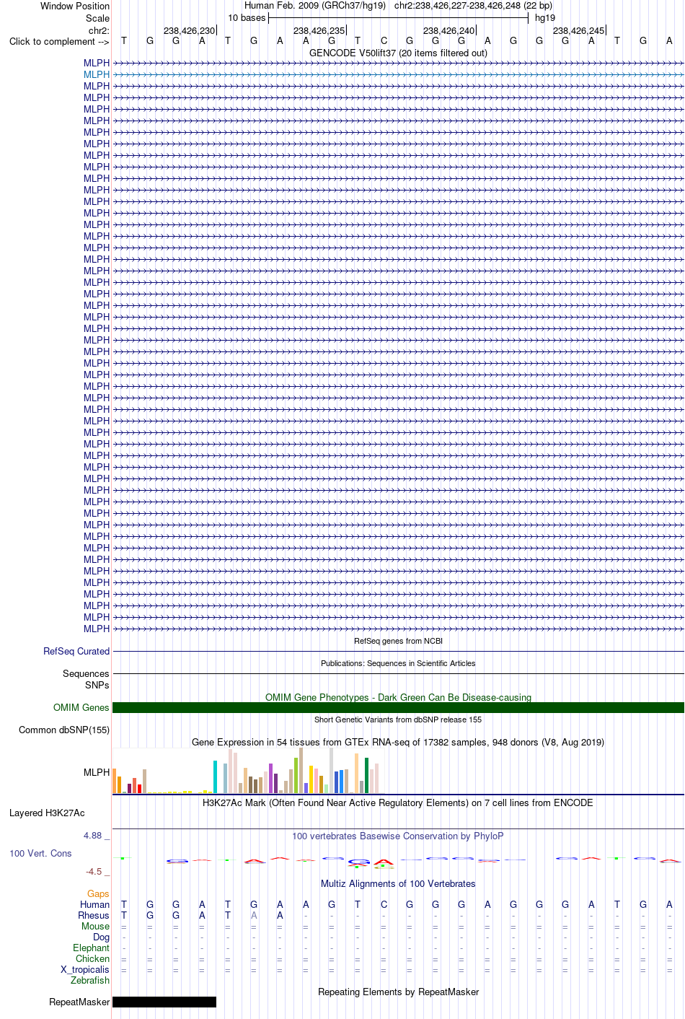This screenshot has height=1019, width=685.
Task: Click the tall gray bar in GTEx chart
Action: click(x=331, y=771)
